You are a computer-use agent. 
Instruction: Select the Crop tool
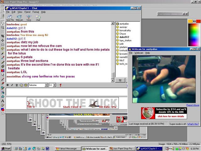click(x=3, y=36)
